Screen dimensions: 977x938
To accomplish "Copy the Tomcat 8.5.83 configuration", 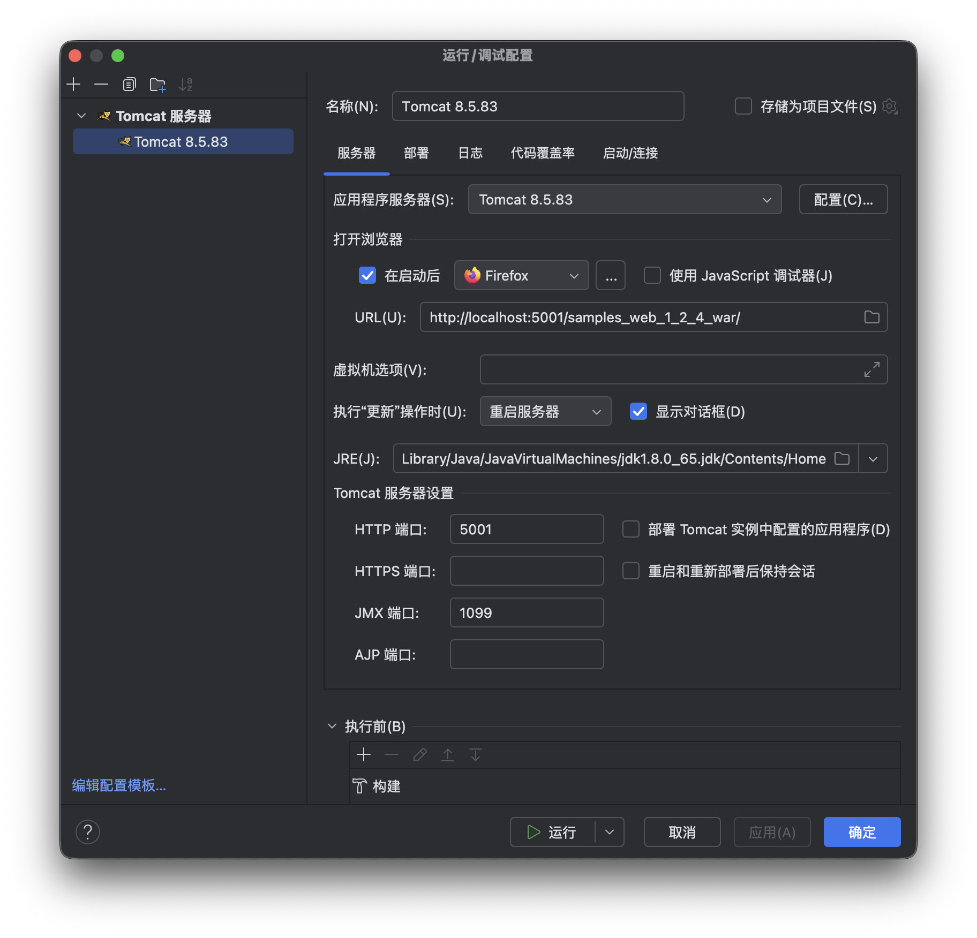I will coord(129,84).
